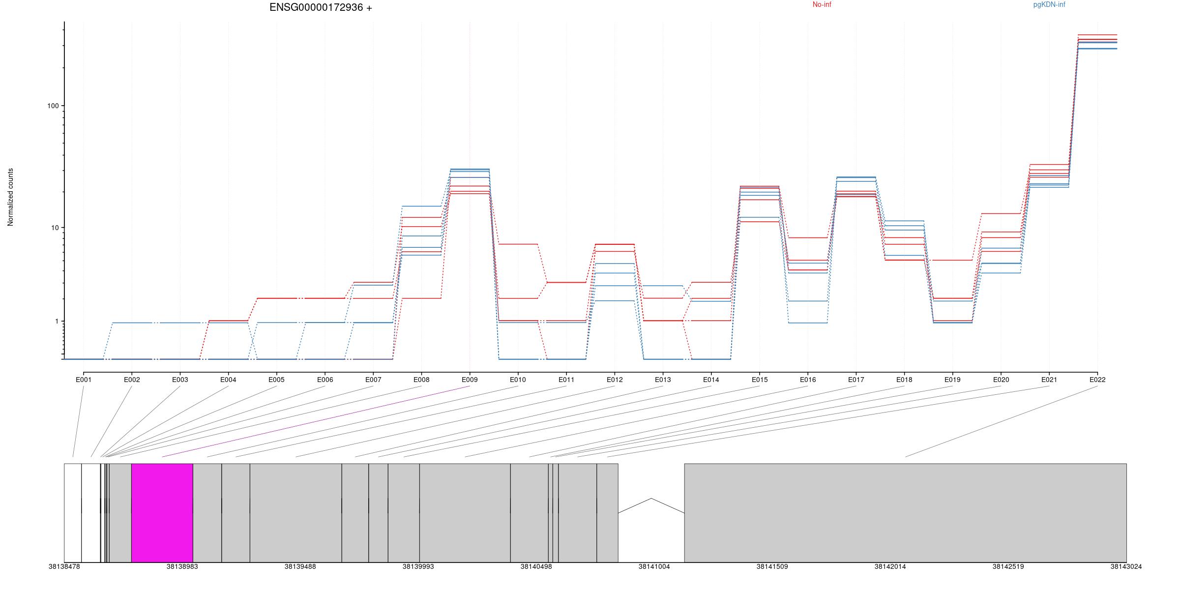Select exon label E005
This screenshot has height=590, width=1180.
pos(276,380)
